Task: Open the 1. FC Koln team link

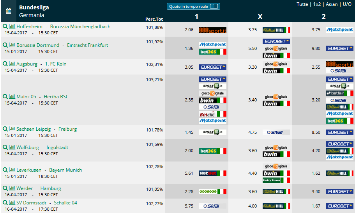Action: pyautogui.click(x=56, y=64)
